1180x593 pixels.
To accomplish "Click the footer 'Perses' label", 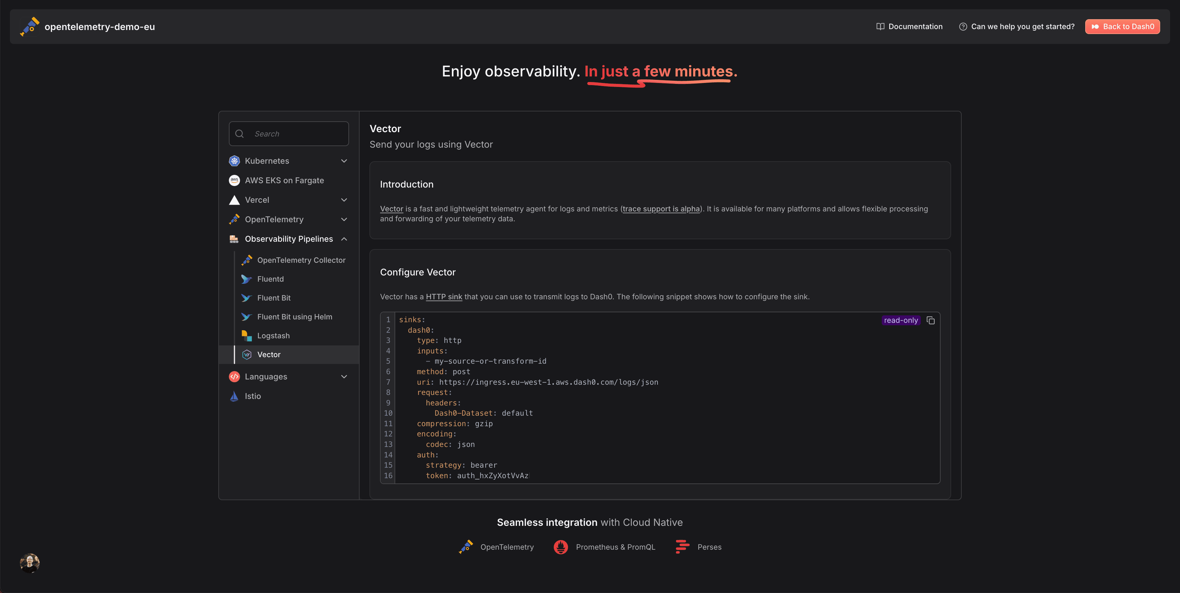I will click(709, 547).
